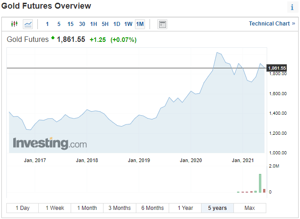Click the (+0.07%) percent change
The image size is (300, 219).
tap(124, 40)
